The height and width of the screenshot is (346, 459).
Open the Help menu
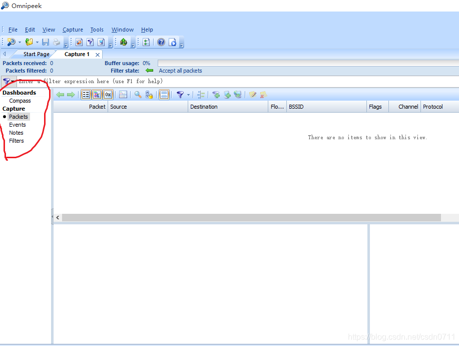coord(147,30)
